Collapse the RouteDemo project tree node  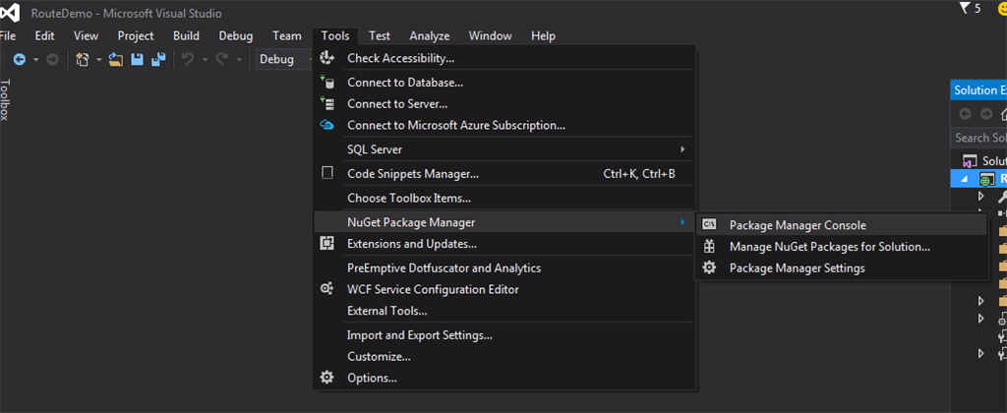tap(966, 179)
